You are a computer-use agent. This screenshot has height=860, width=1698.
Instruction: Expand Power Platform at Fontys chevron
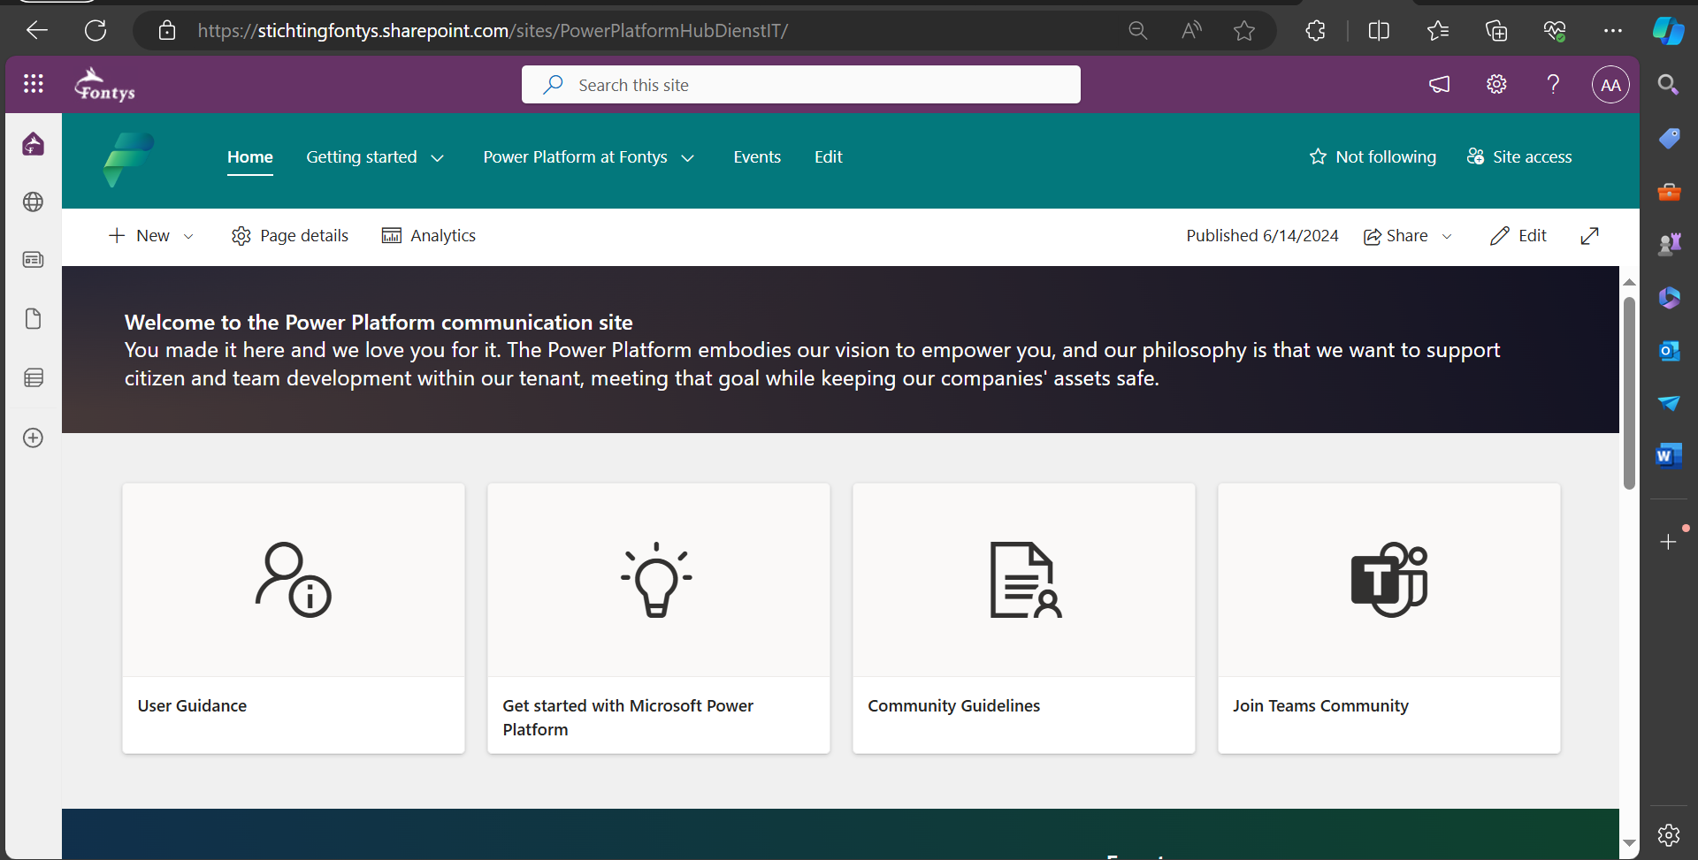[687, 158]
